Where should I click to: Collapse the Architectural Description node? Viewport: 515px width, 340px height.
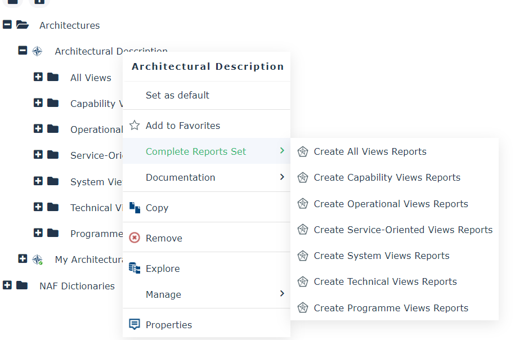pos(23,51)
